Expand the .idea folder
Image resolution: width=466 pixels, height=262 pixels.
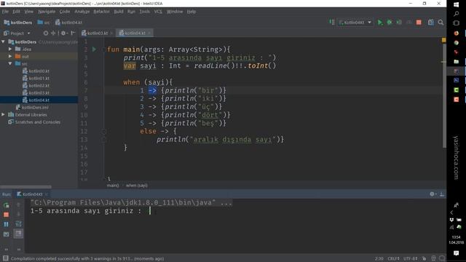pos(10,49)
